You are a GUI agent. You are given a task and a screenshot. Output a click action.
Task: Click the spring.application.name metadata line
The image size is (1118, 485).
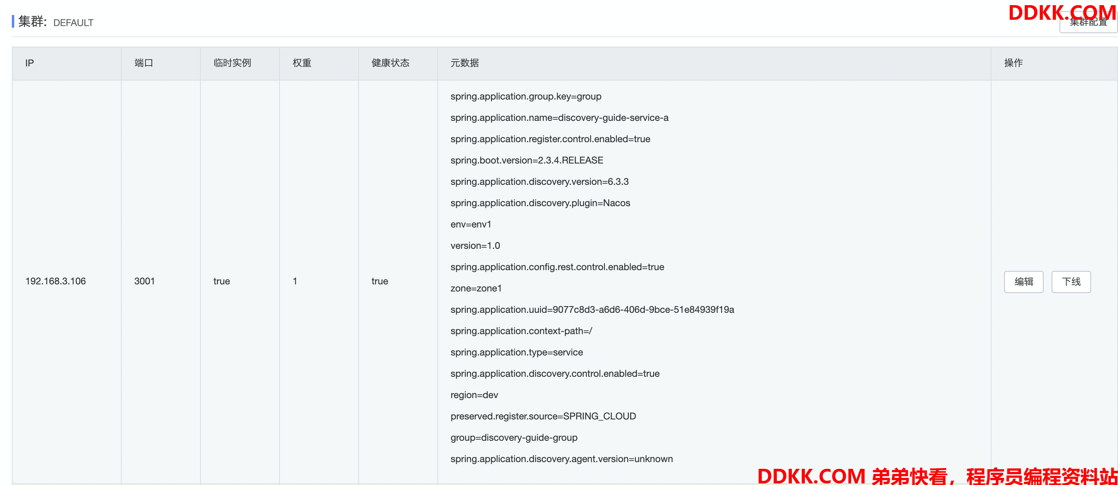coord(559,118)
